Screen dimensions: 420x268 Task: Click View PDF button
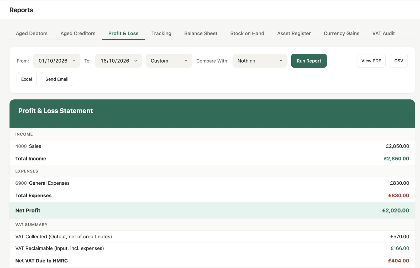point(371,61)
